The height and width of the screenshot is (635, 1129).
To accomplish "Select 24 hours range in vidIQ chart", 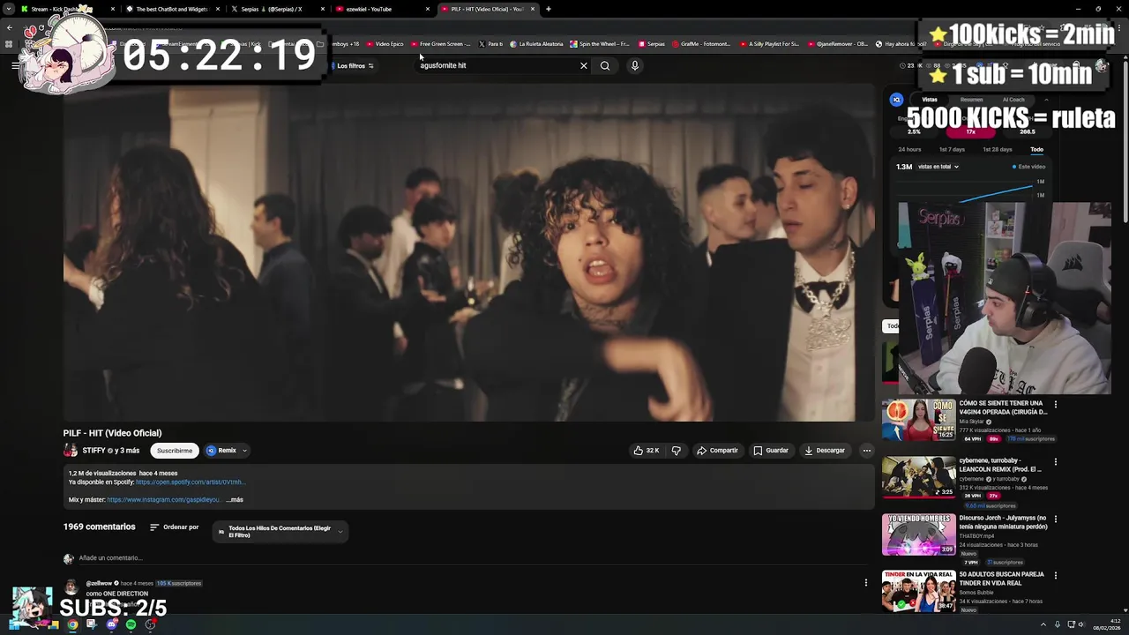I will [x=909, y=149].
